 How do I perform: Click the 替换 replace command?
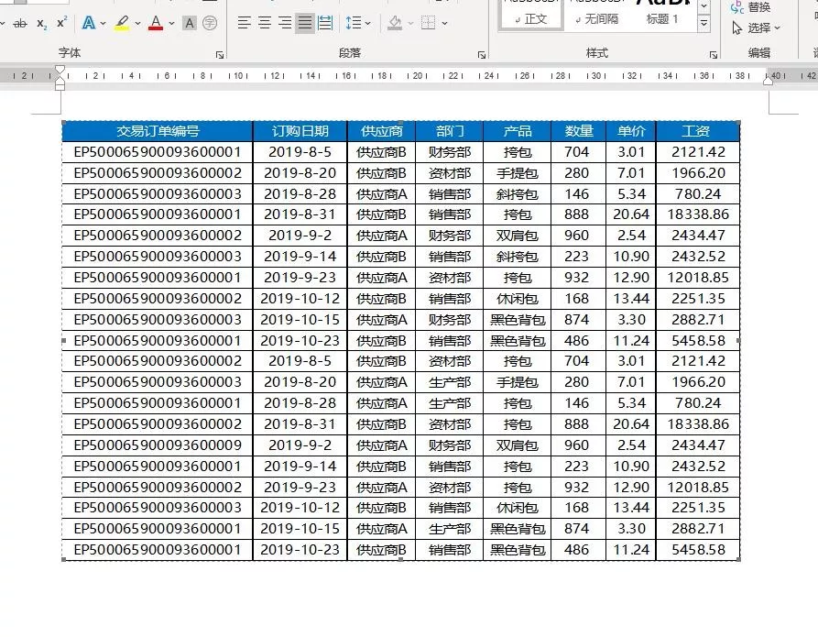pyautogui.click(x=761, y=6)
